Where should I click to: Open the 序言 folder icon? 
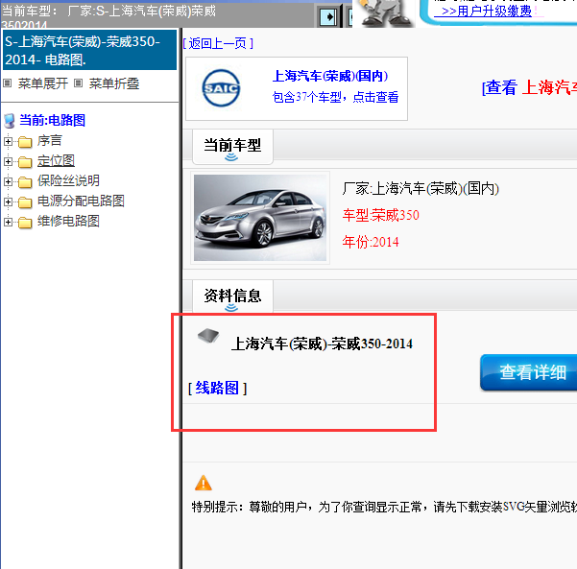pyautogui.click(x=25, y=142)
